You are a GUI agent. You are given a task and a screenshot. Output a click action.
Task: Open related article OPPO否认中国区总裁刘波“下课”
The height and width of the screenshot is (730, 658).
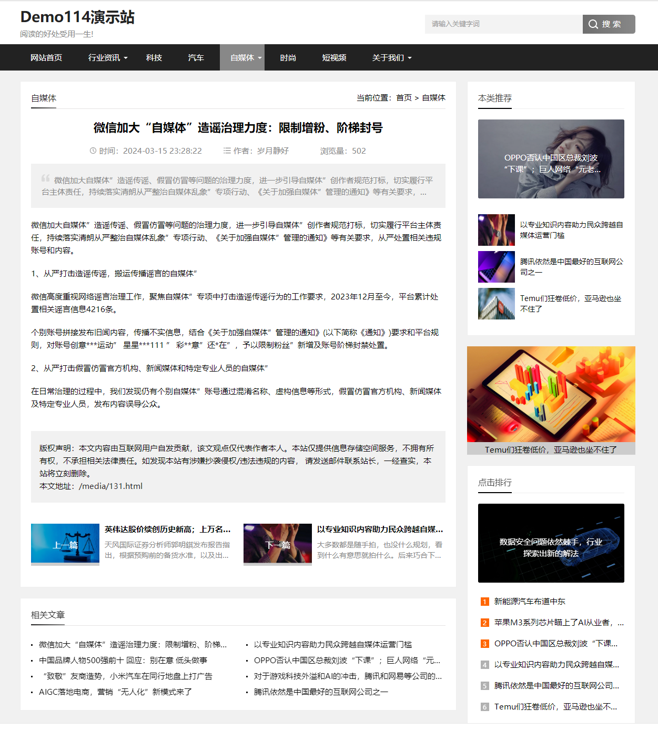(347, 661)
